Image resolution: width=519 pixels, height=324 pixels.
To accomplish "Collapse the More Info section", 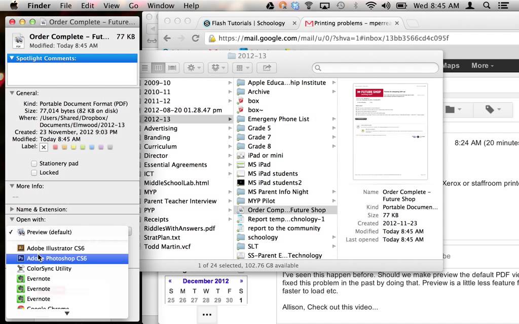I will (12, 186).
